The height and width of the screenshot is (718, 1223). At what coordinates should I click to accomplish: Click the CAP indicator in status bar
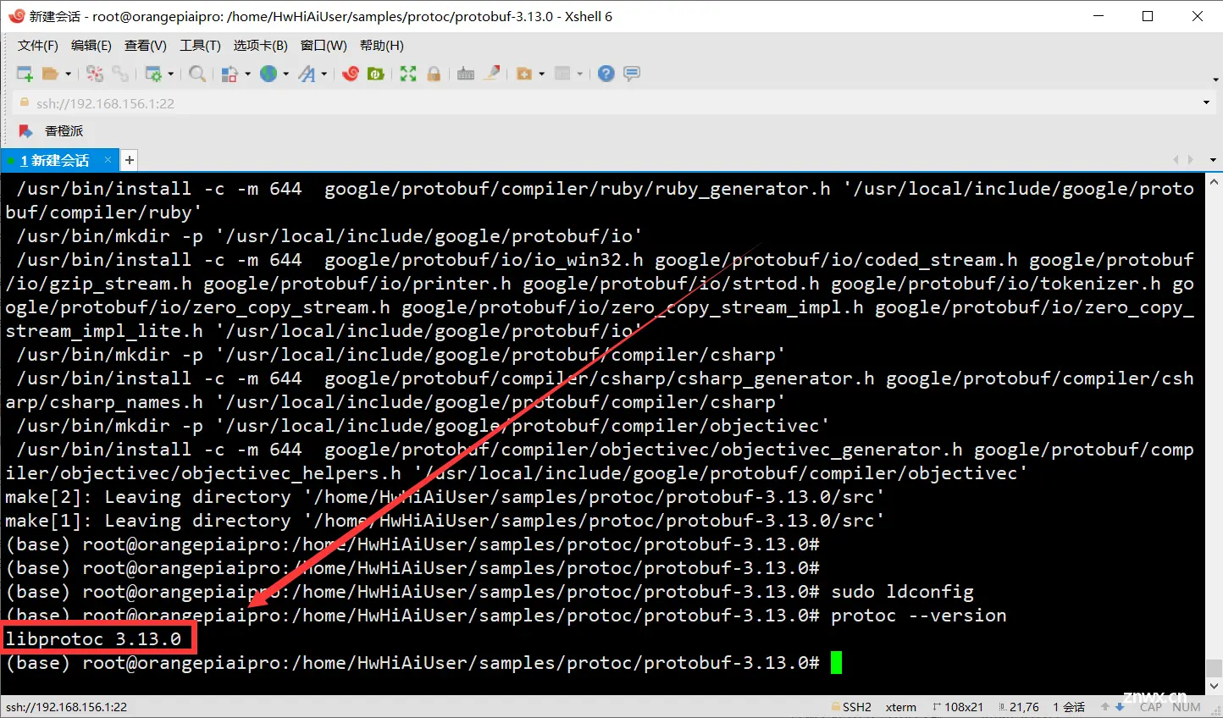click(x=1151, y=707)
